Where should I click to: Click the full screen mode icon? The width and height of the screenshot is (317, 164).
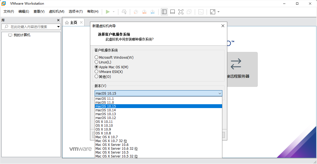[x=181, y=12]
